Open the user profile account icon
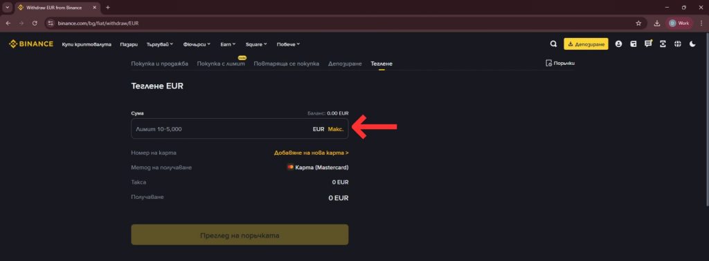The width and height of the screenshot is (709, 261). coord(618,44)
